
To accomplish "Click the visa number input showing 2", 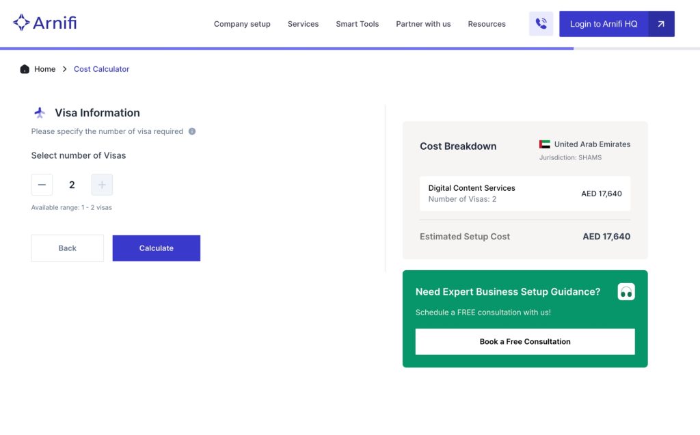I will coord(72,185).
